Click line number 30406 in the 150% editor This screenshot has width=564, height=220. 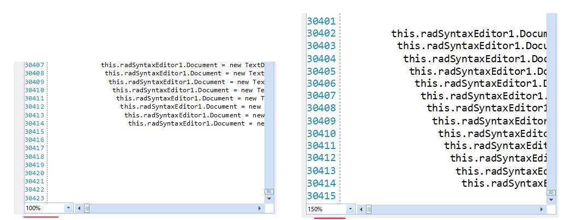pos(321,84)
